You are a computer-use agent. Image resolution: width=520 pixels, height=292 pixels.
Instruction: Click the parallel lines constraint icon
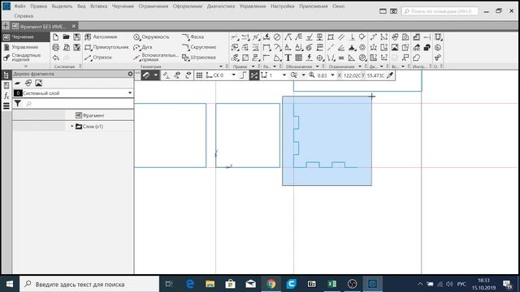341,37
